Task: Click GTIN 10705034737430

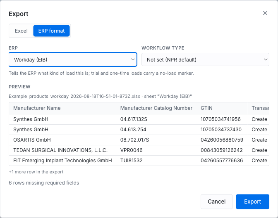Action: click(x=221, y=130)
